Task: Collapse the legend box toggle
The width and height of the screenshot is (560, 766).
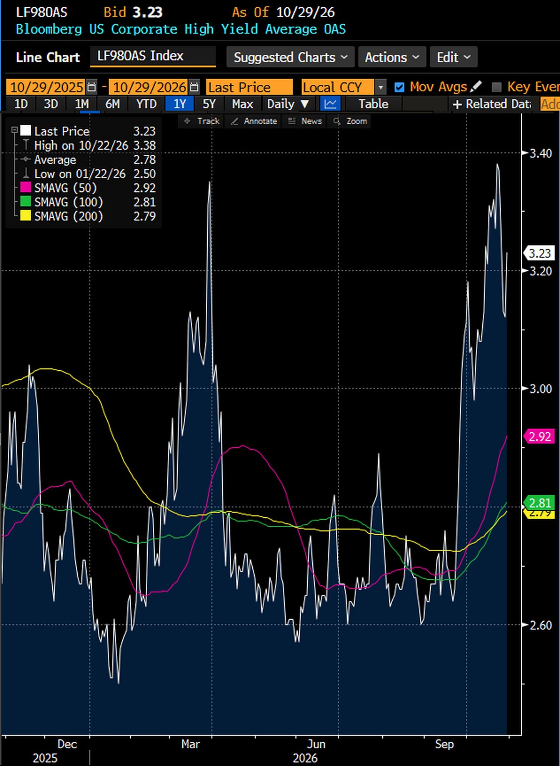Action: tap(14, 130)
